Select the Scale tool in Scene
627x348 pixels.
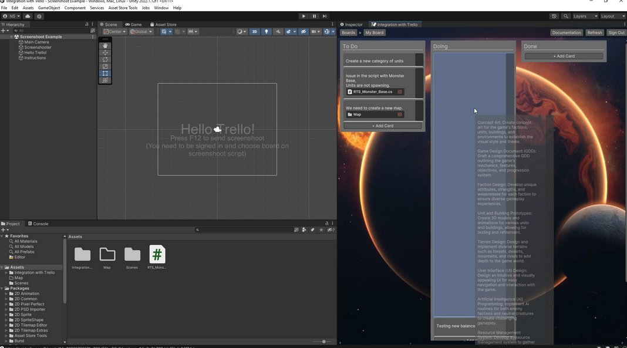coord(105,66)
